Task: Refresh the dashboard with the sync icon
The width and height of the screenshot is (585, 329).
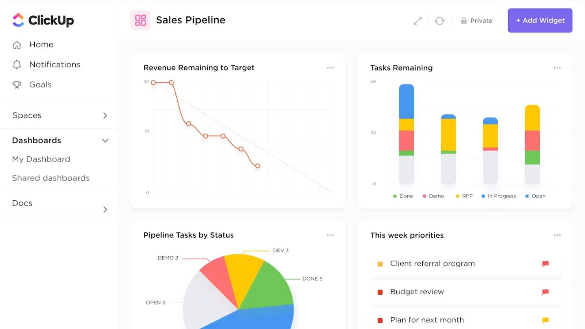Action: tap(439, 20)
